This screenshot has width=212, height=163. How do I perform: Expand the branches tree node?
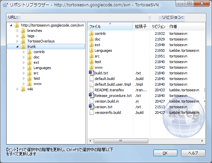[x=17, y=31]
